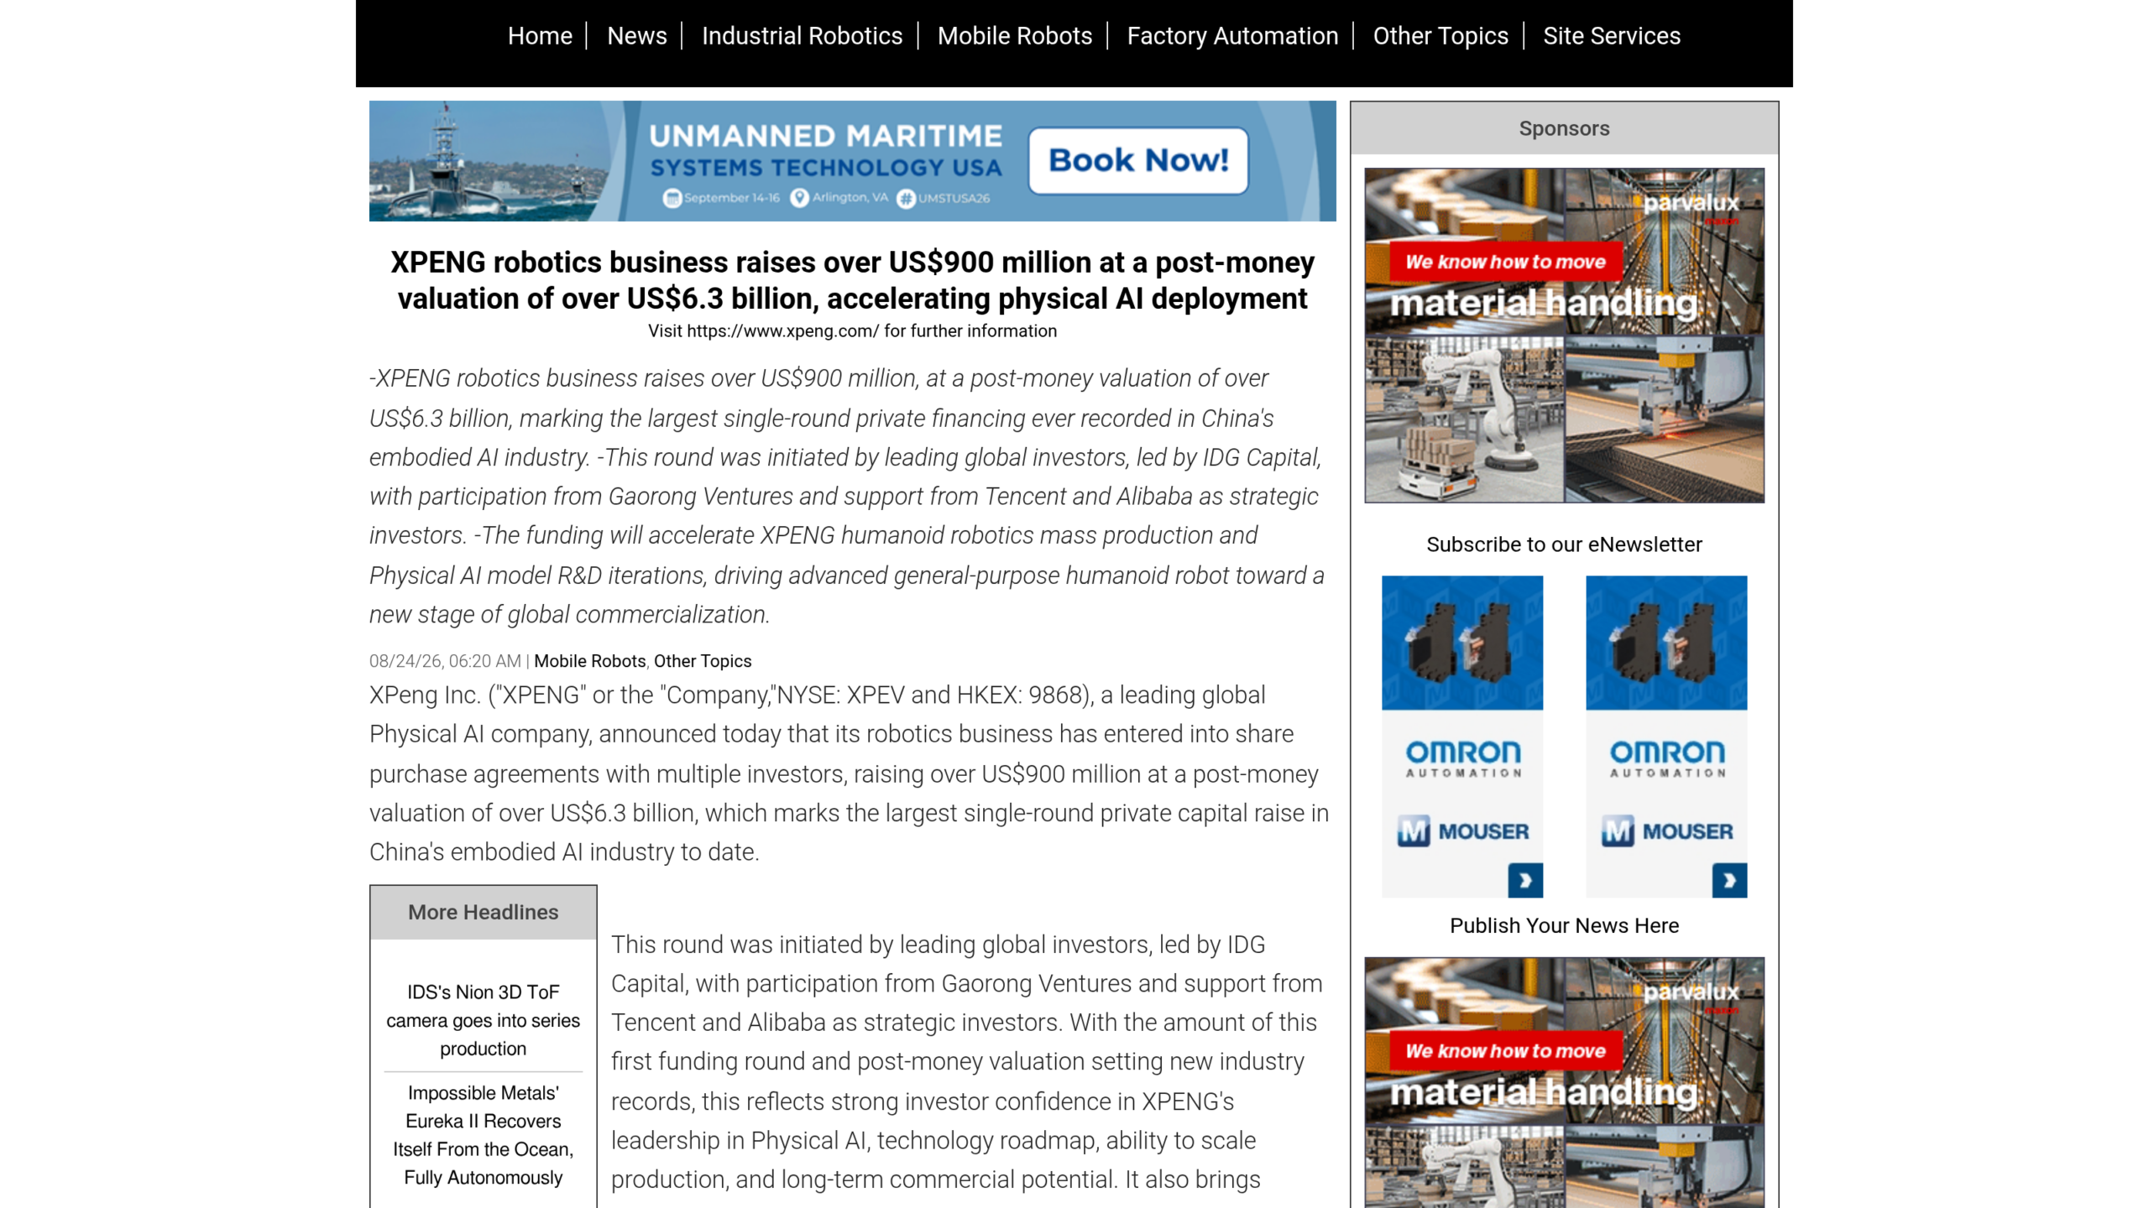Screen dimensions: 2149x1208
Task: Click the right Omron Mouser ad arrow
Action: pyautogui.click(x=1729, y=880)
